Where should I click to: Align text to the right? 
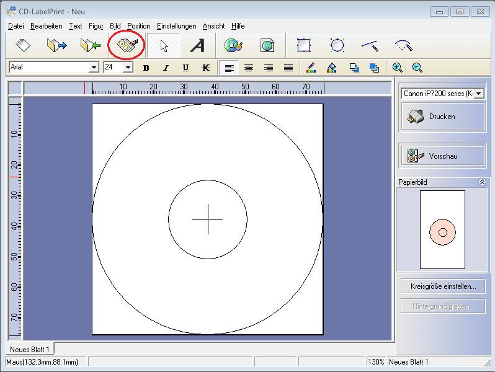[x=269, y=68]
